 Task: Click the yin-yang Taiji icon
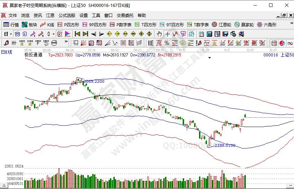[x=282, y=43]
